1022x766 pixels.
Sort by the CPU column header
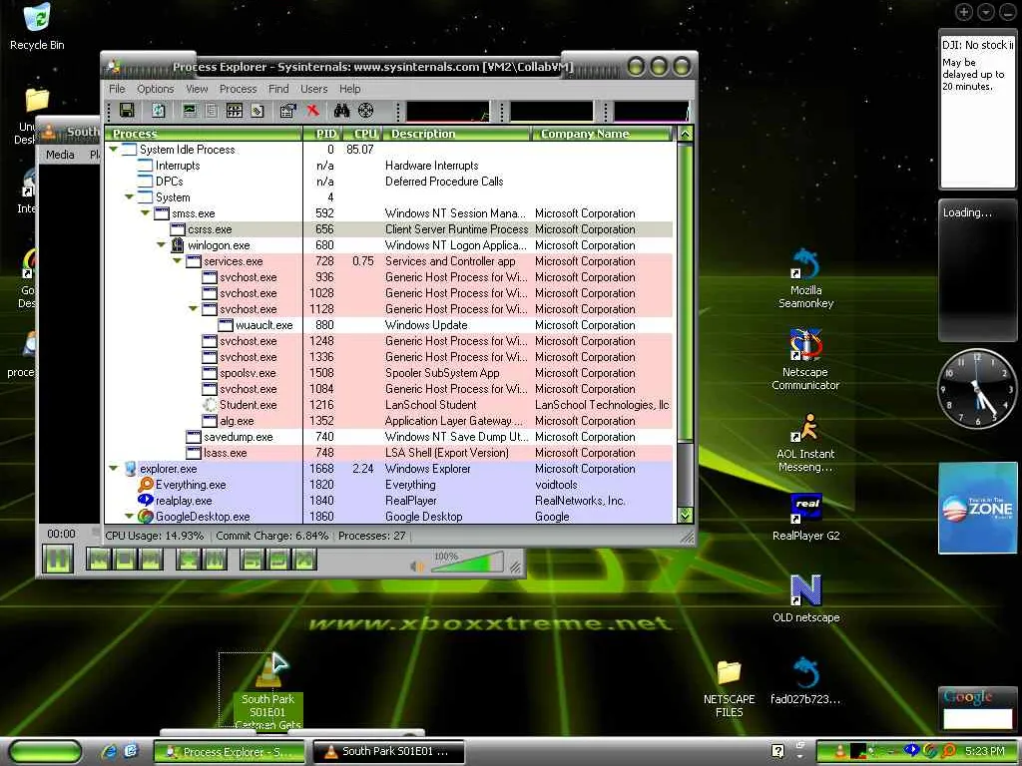click(x=361, y=134)
